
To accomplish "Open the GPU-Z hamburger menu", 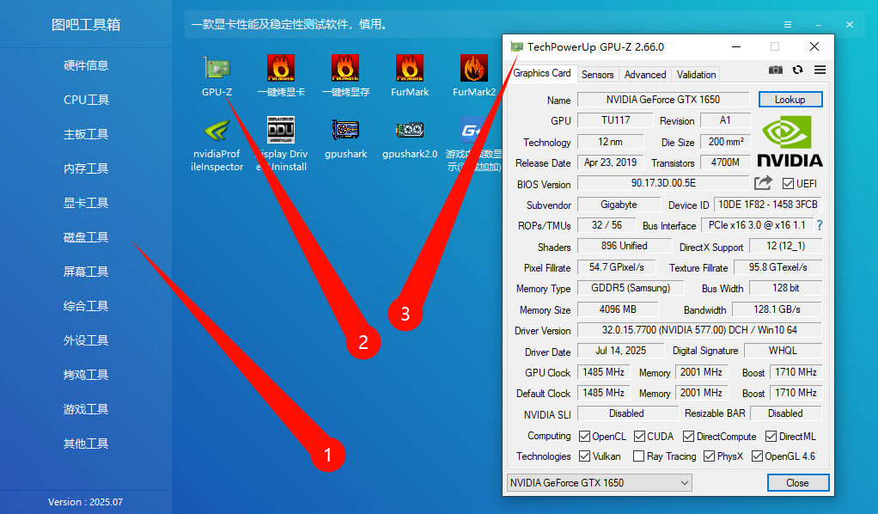I will [820, 70].
